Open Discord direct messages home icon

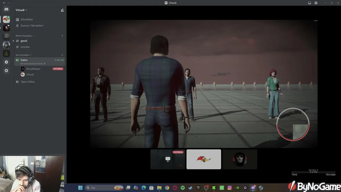pos(6,10)
